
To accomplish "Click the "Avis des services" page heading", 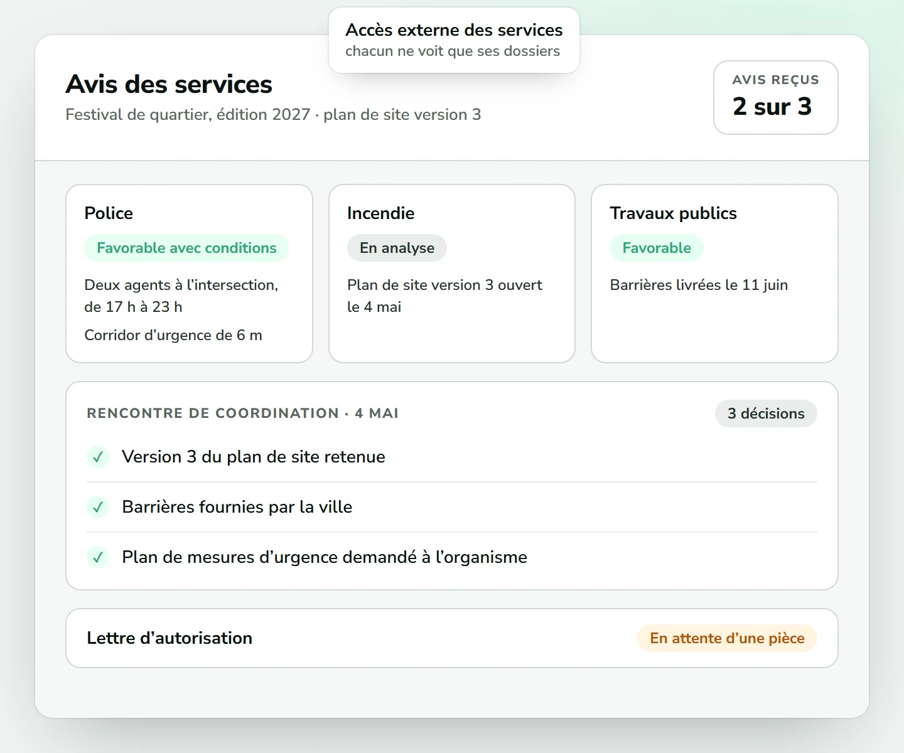I will pos(169,84).
